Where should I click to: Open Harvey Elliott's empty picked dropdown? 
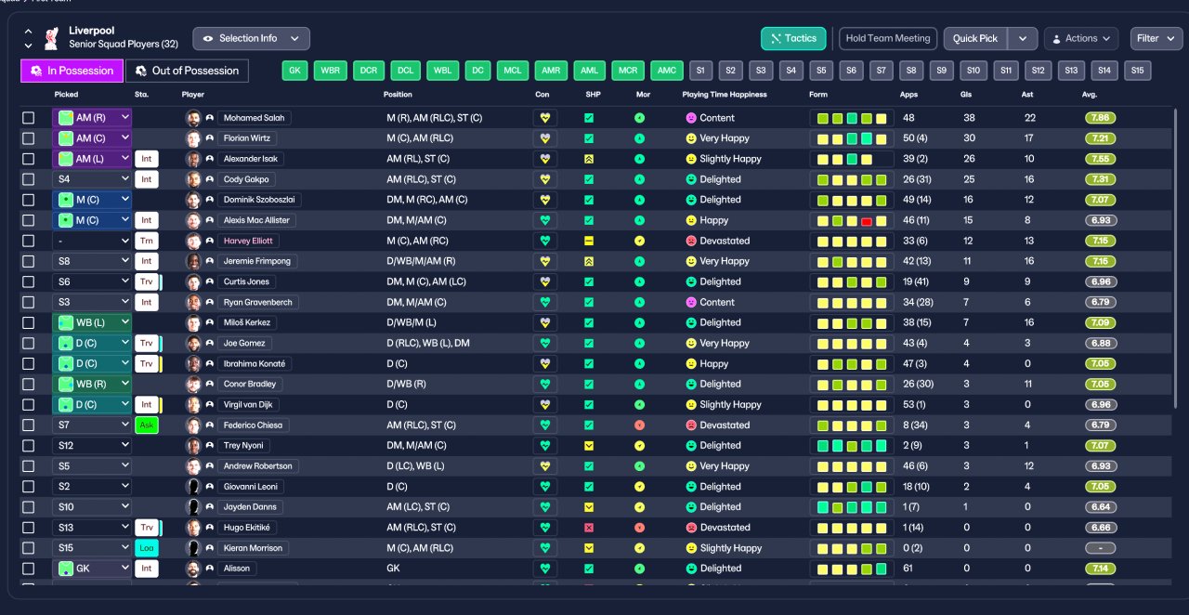point(92,241)
